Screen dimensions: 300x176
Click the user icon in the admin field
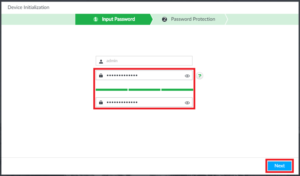(101, 61)
